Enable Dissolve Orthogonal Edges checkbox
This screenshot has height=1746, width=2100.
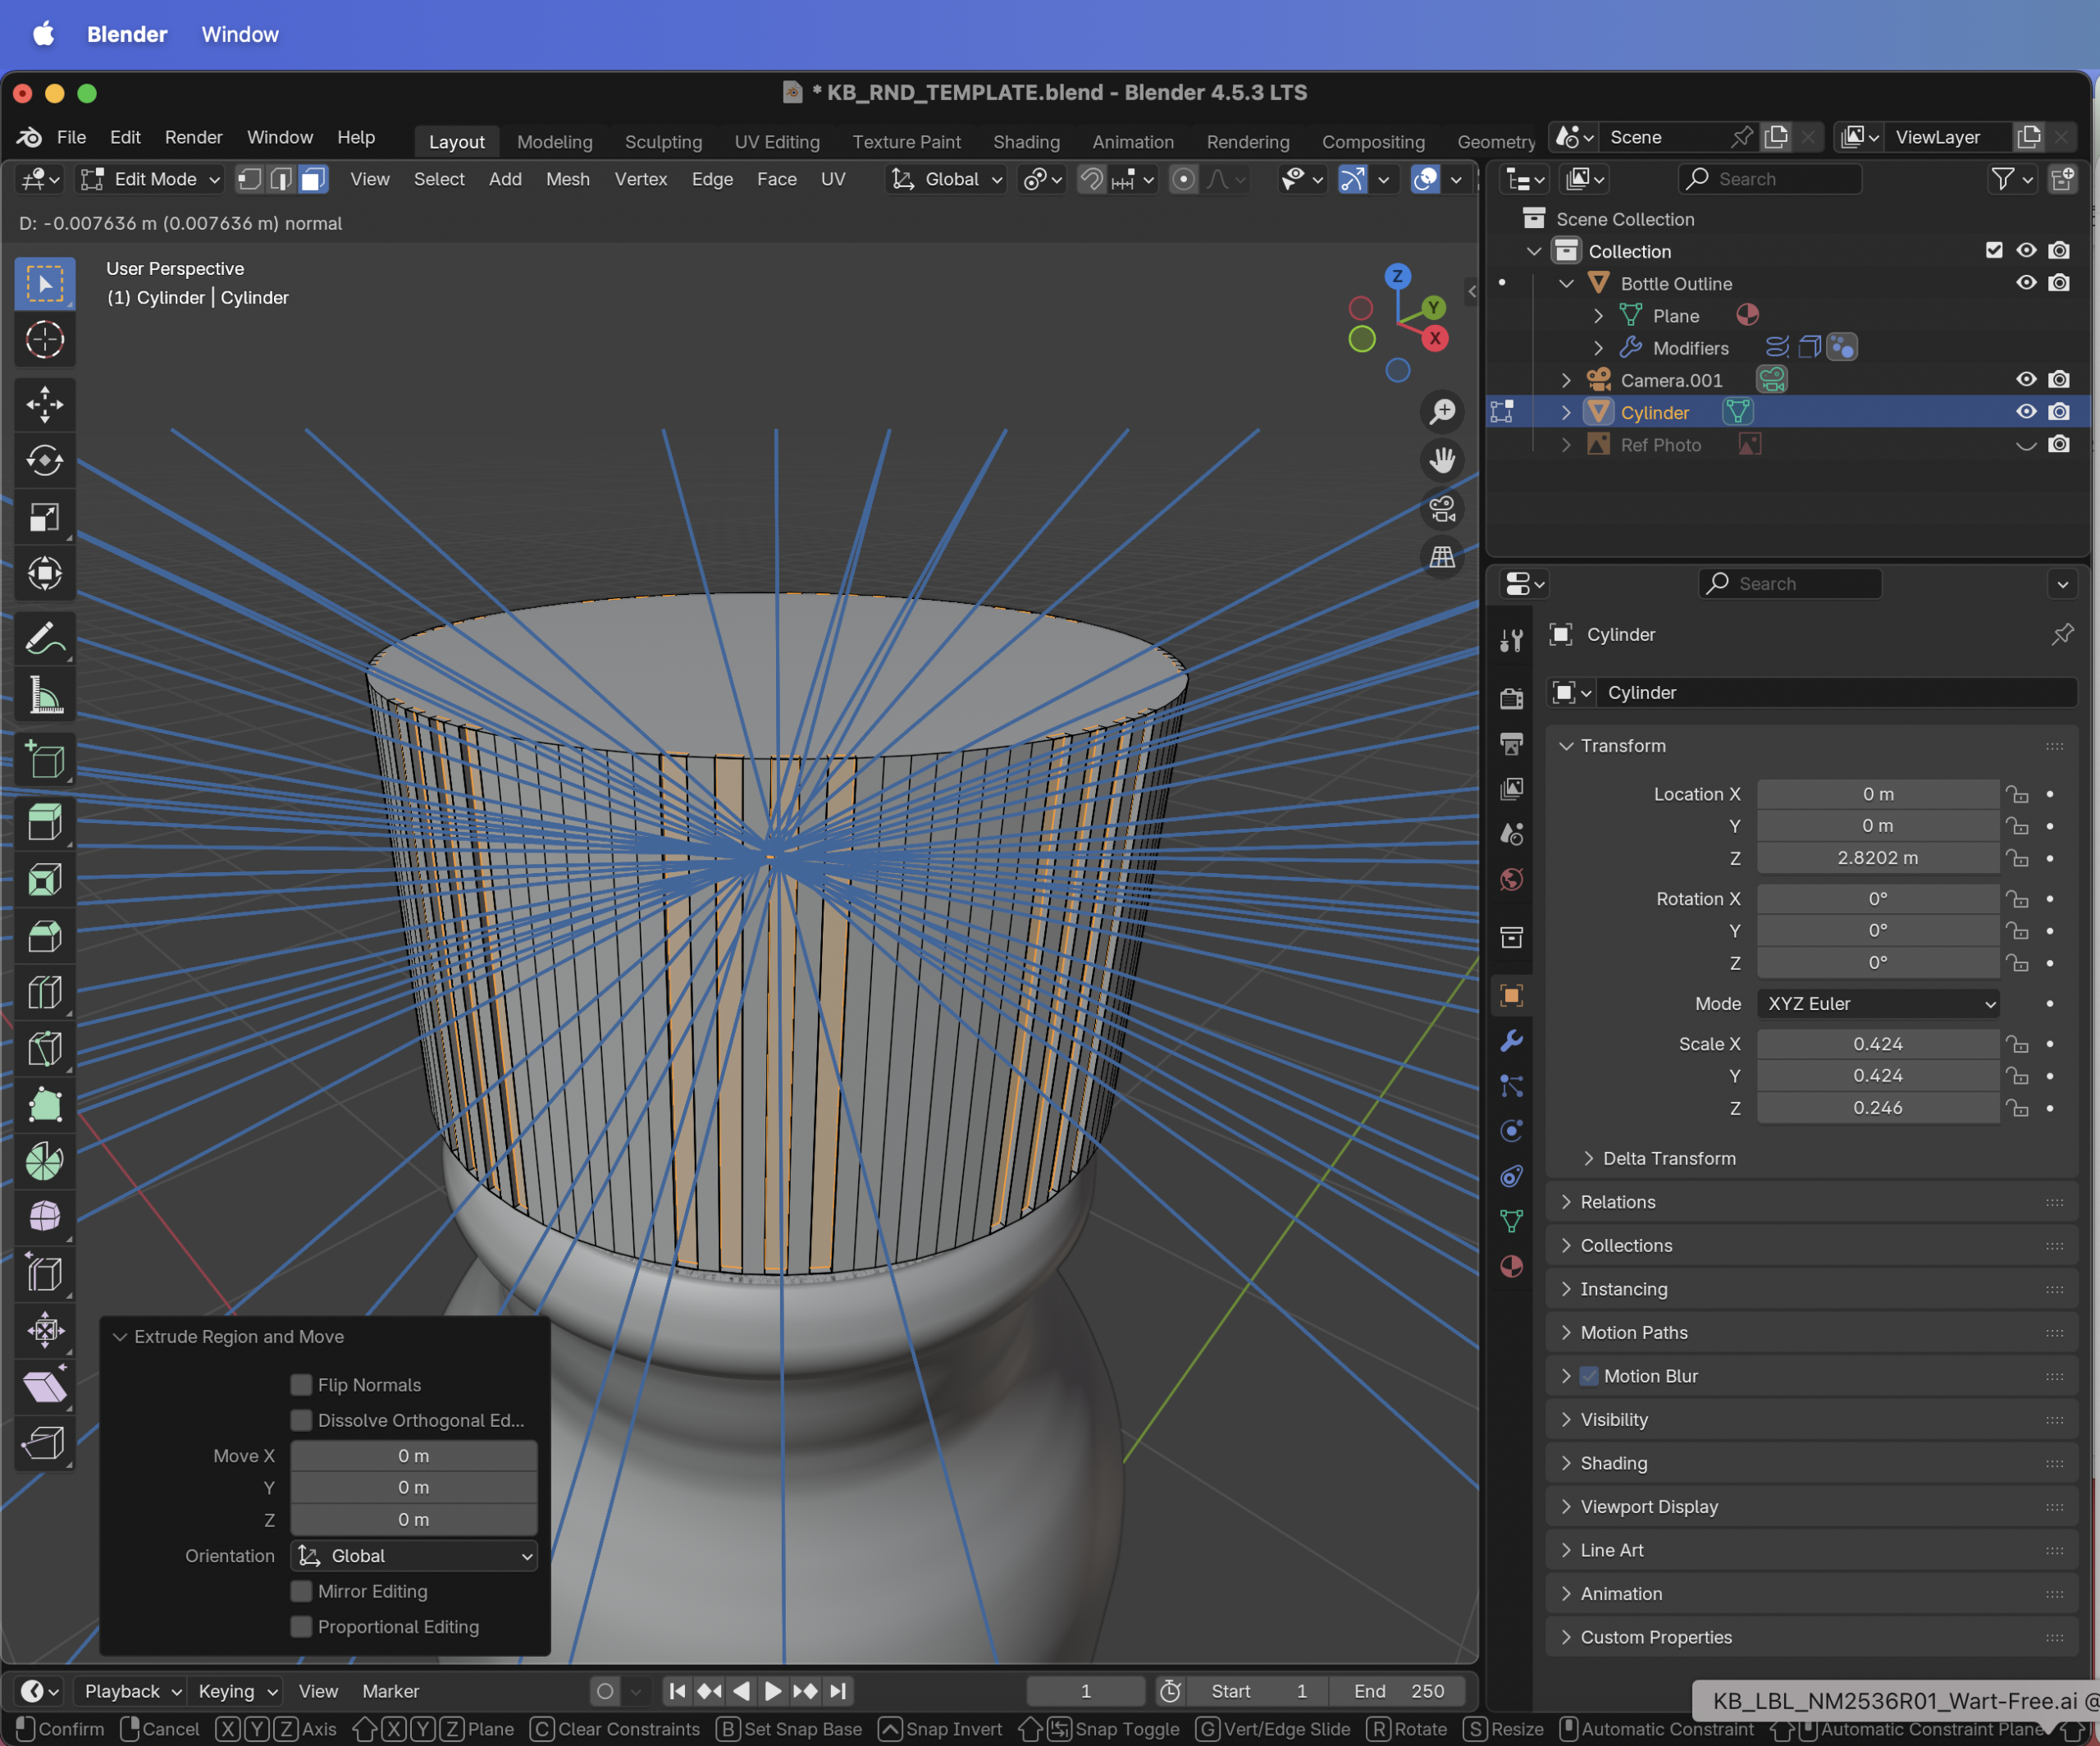coord(301,1420)
